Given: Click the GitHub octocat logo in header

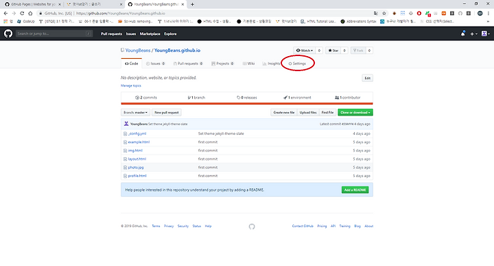Looking at the screenshot, I should (x=8, y=34).
